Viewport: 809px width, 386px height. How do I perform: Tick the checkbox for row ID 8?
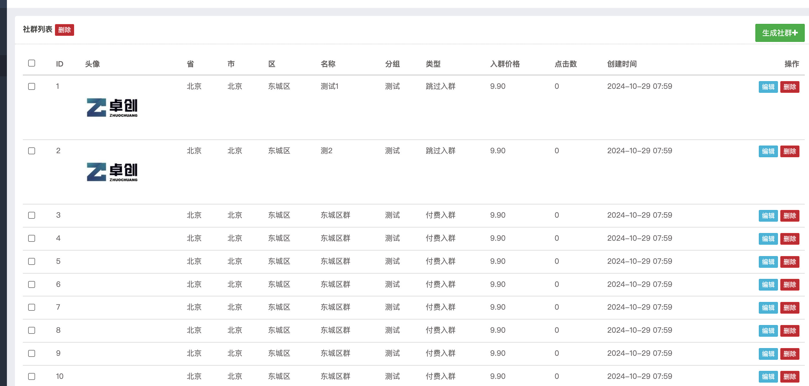pyautogui.click(x=32, y=330)
